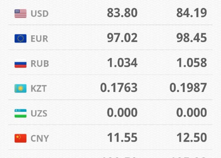Click the United States flag icon
The height and width of the screenshot is (158, 221).
coord(20,14)
